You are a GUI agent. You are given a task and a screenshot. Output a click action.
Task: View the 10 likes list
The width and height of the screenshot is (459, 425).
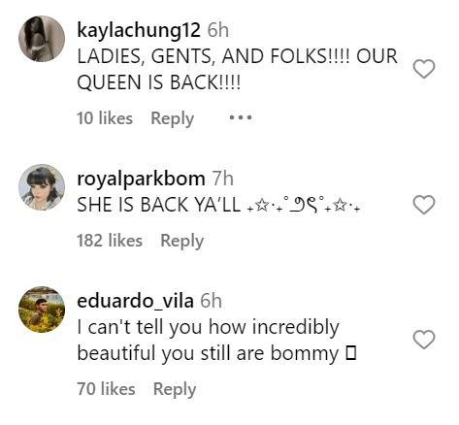click(105, 118)
